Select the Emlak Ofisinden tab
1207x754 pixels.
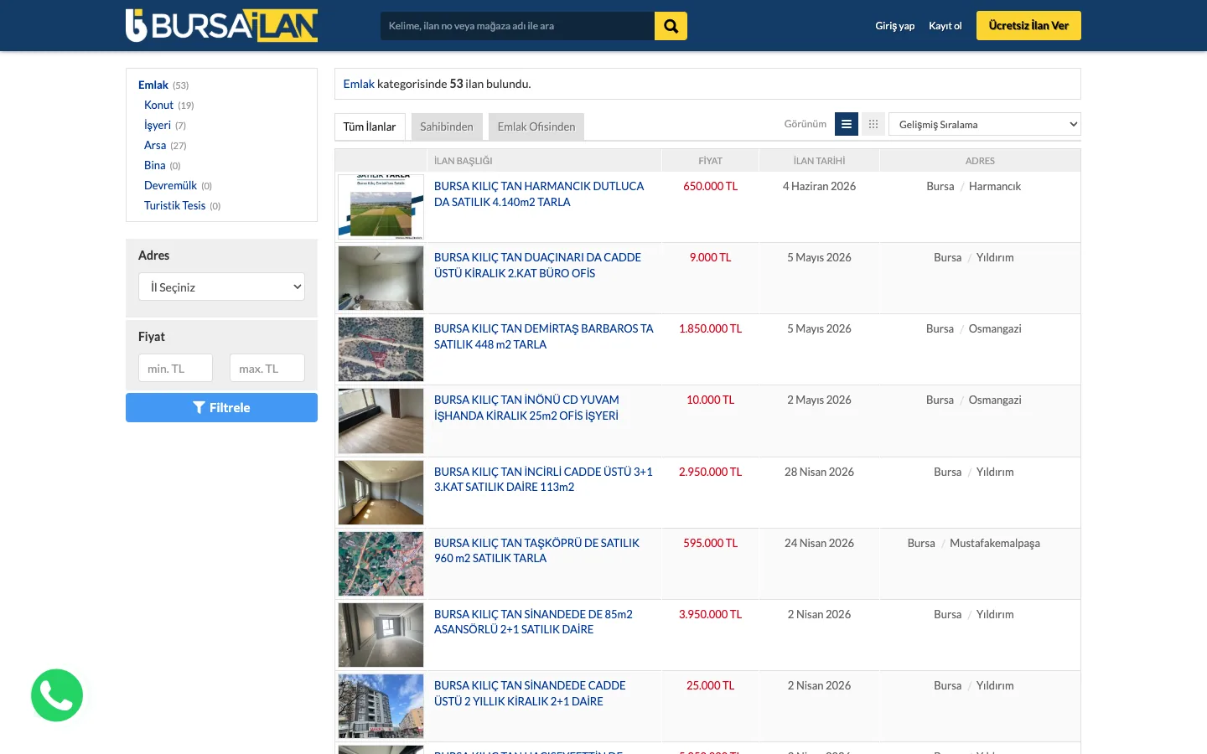[536, 127]
